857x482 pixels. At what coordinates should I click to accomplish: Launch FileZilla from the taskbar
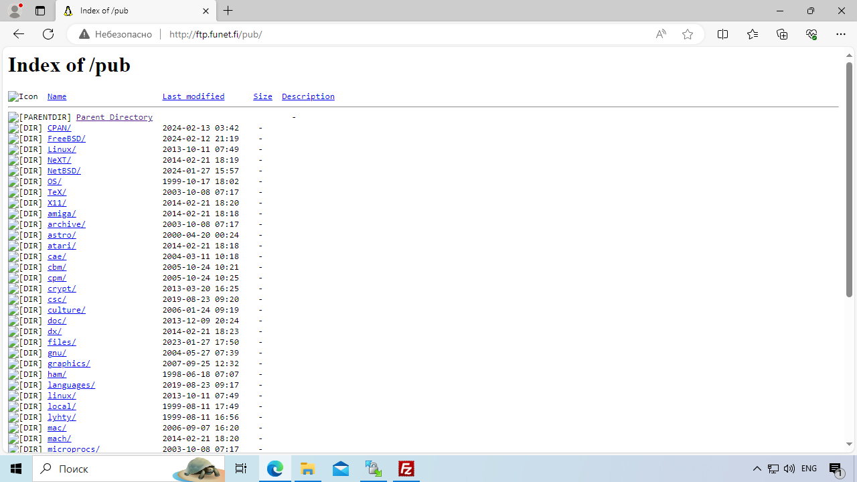406,469
